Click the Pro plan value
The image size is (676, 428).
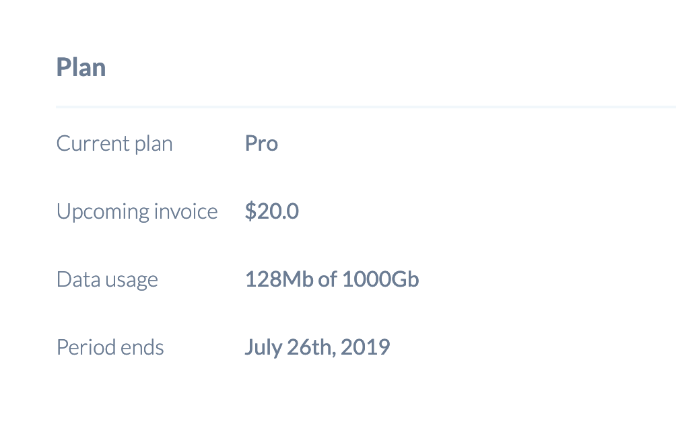261,143
